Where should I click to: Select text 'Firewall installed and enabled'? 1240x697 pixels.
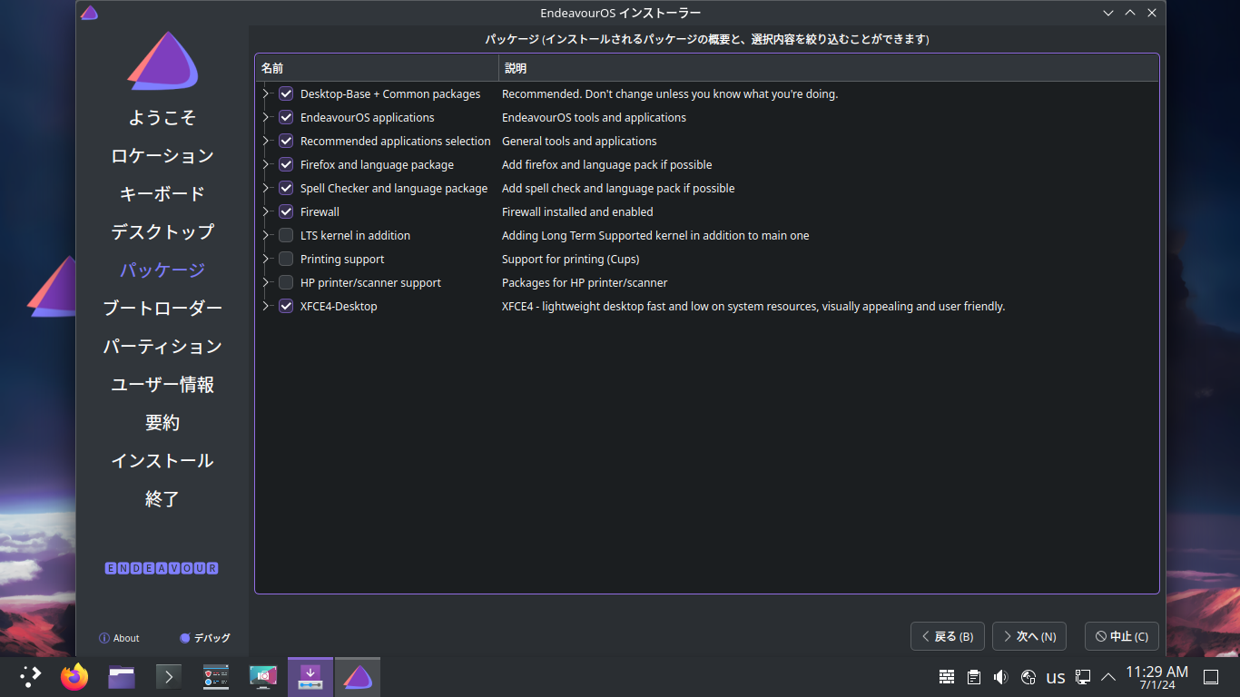click(x=577, y=211)
